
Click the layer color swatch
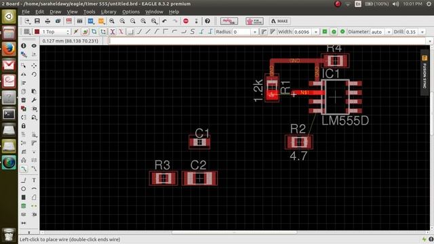pyautogui.click(x=37, y=32)
